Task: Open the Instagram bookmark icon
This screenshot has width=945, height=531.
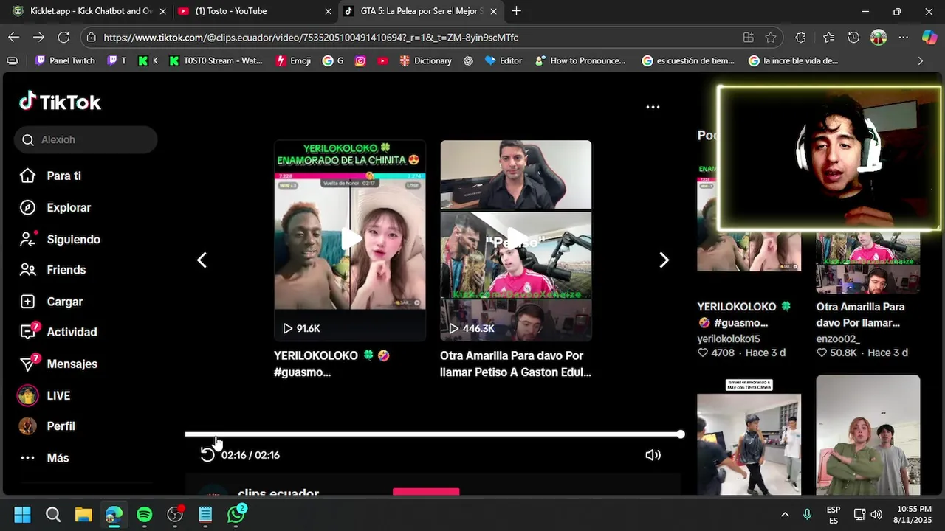Action: (360, 60)
